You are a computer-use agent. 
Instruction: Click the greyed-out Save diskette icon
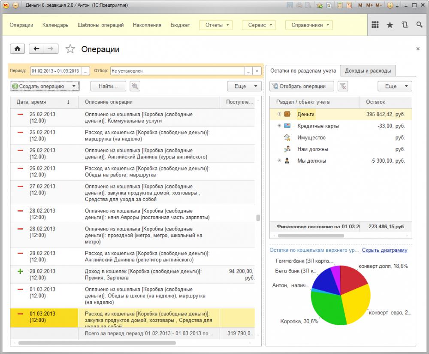pyautogui.click(x=290, y=5)
